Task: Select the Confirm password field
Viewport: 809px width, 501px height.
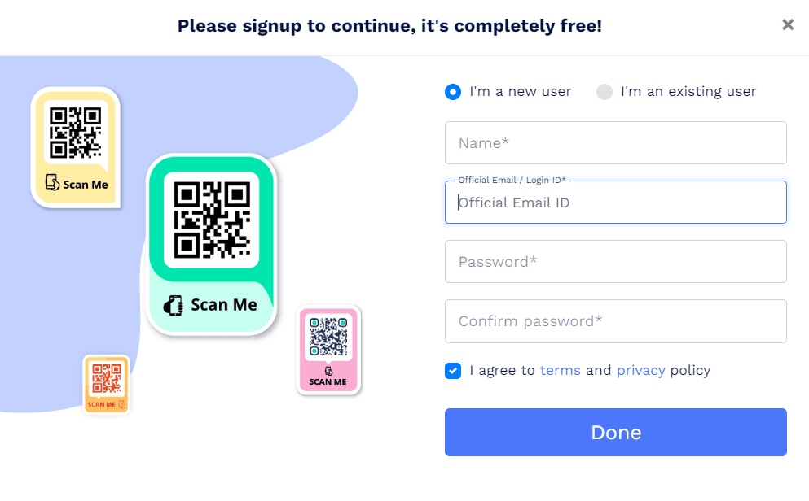Action: (615, 320)
